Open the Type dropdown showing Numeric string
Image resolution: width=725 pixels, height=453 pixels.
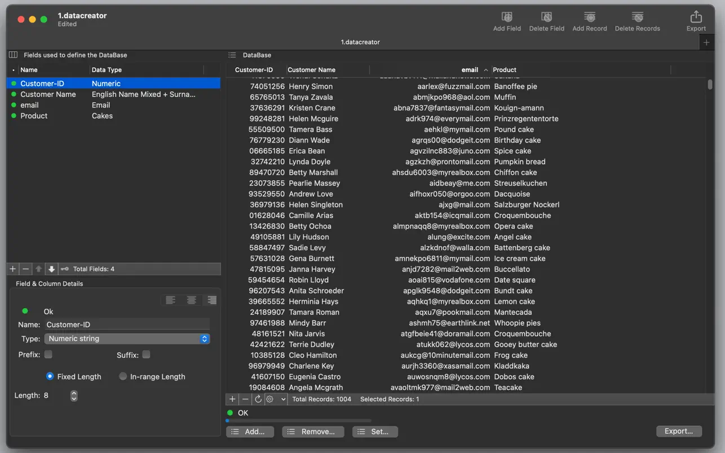point(127,339)
